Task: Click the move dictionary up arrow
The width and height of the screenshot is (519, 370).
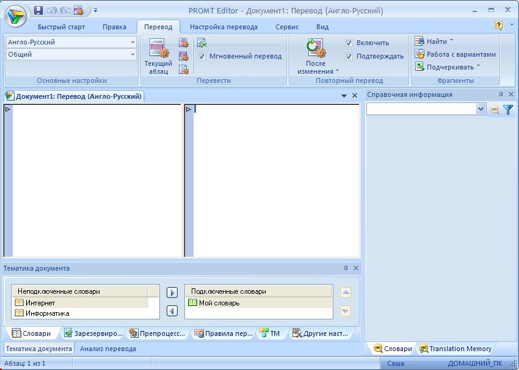Action: click(x=346, y=293)
